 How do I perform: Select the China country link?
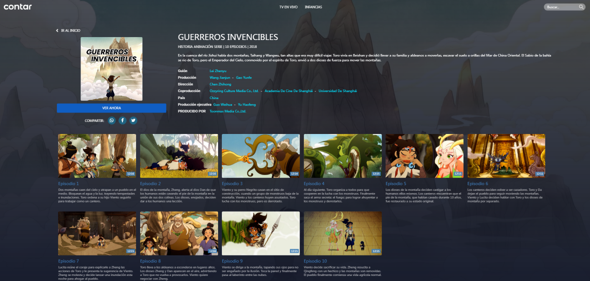tap(214, 98)
